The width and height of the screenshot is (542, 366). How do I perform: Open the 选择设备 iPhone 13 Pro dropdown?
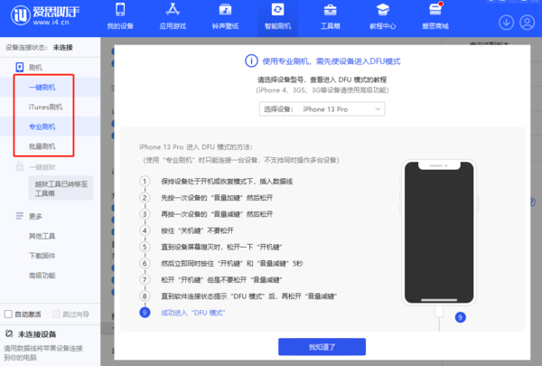tap(322, 109)
